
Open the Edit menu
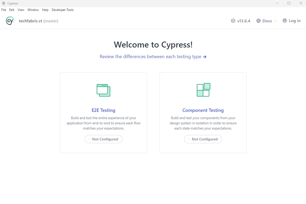(x=12, y=10)
